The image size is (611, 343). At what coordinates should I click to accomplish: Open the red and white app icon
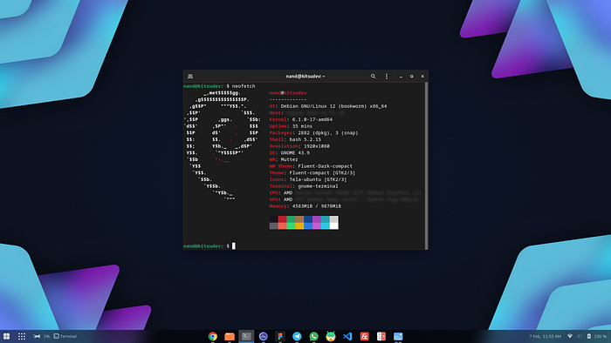coord(381,336)
